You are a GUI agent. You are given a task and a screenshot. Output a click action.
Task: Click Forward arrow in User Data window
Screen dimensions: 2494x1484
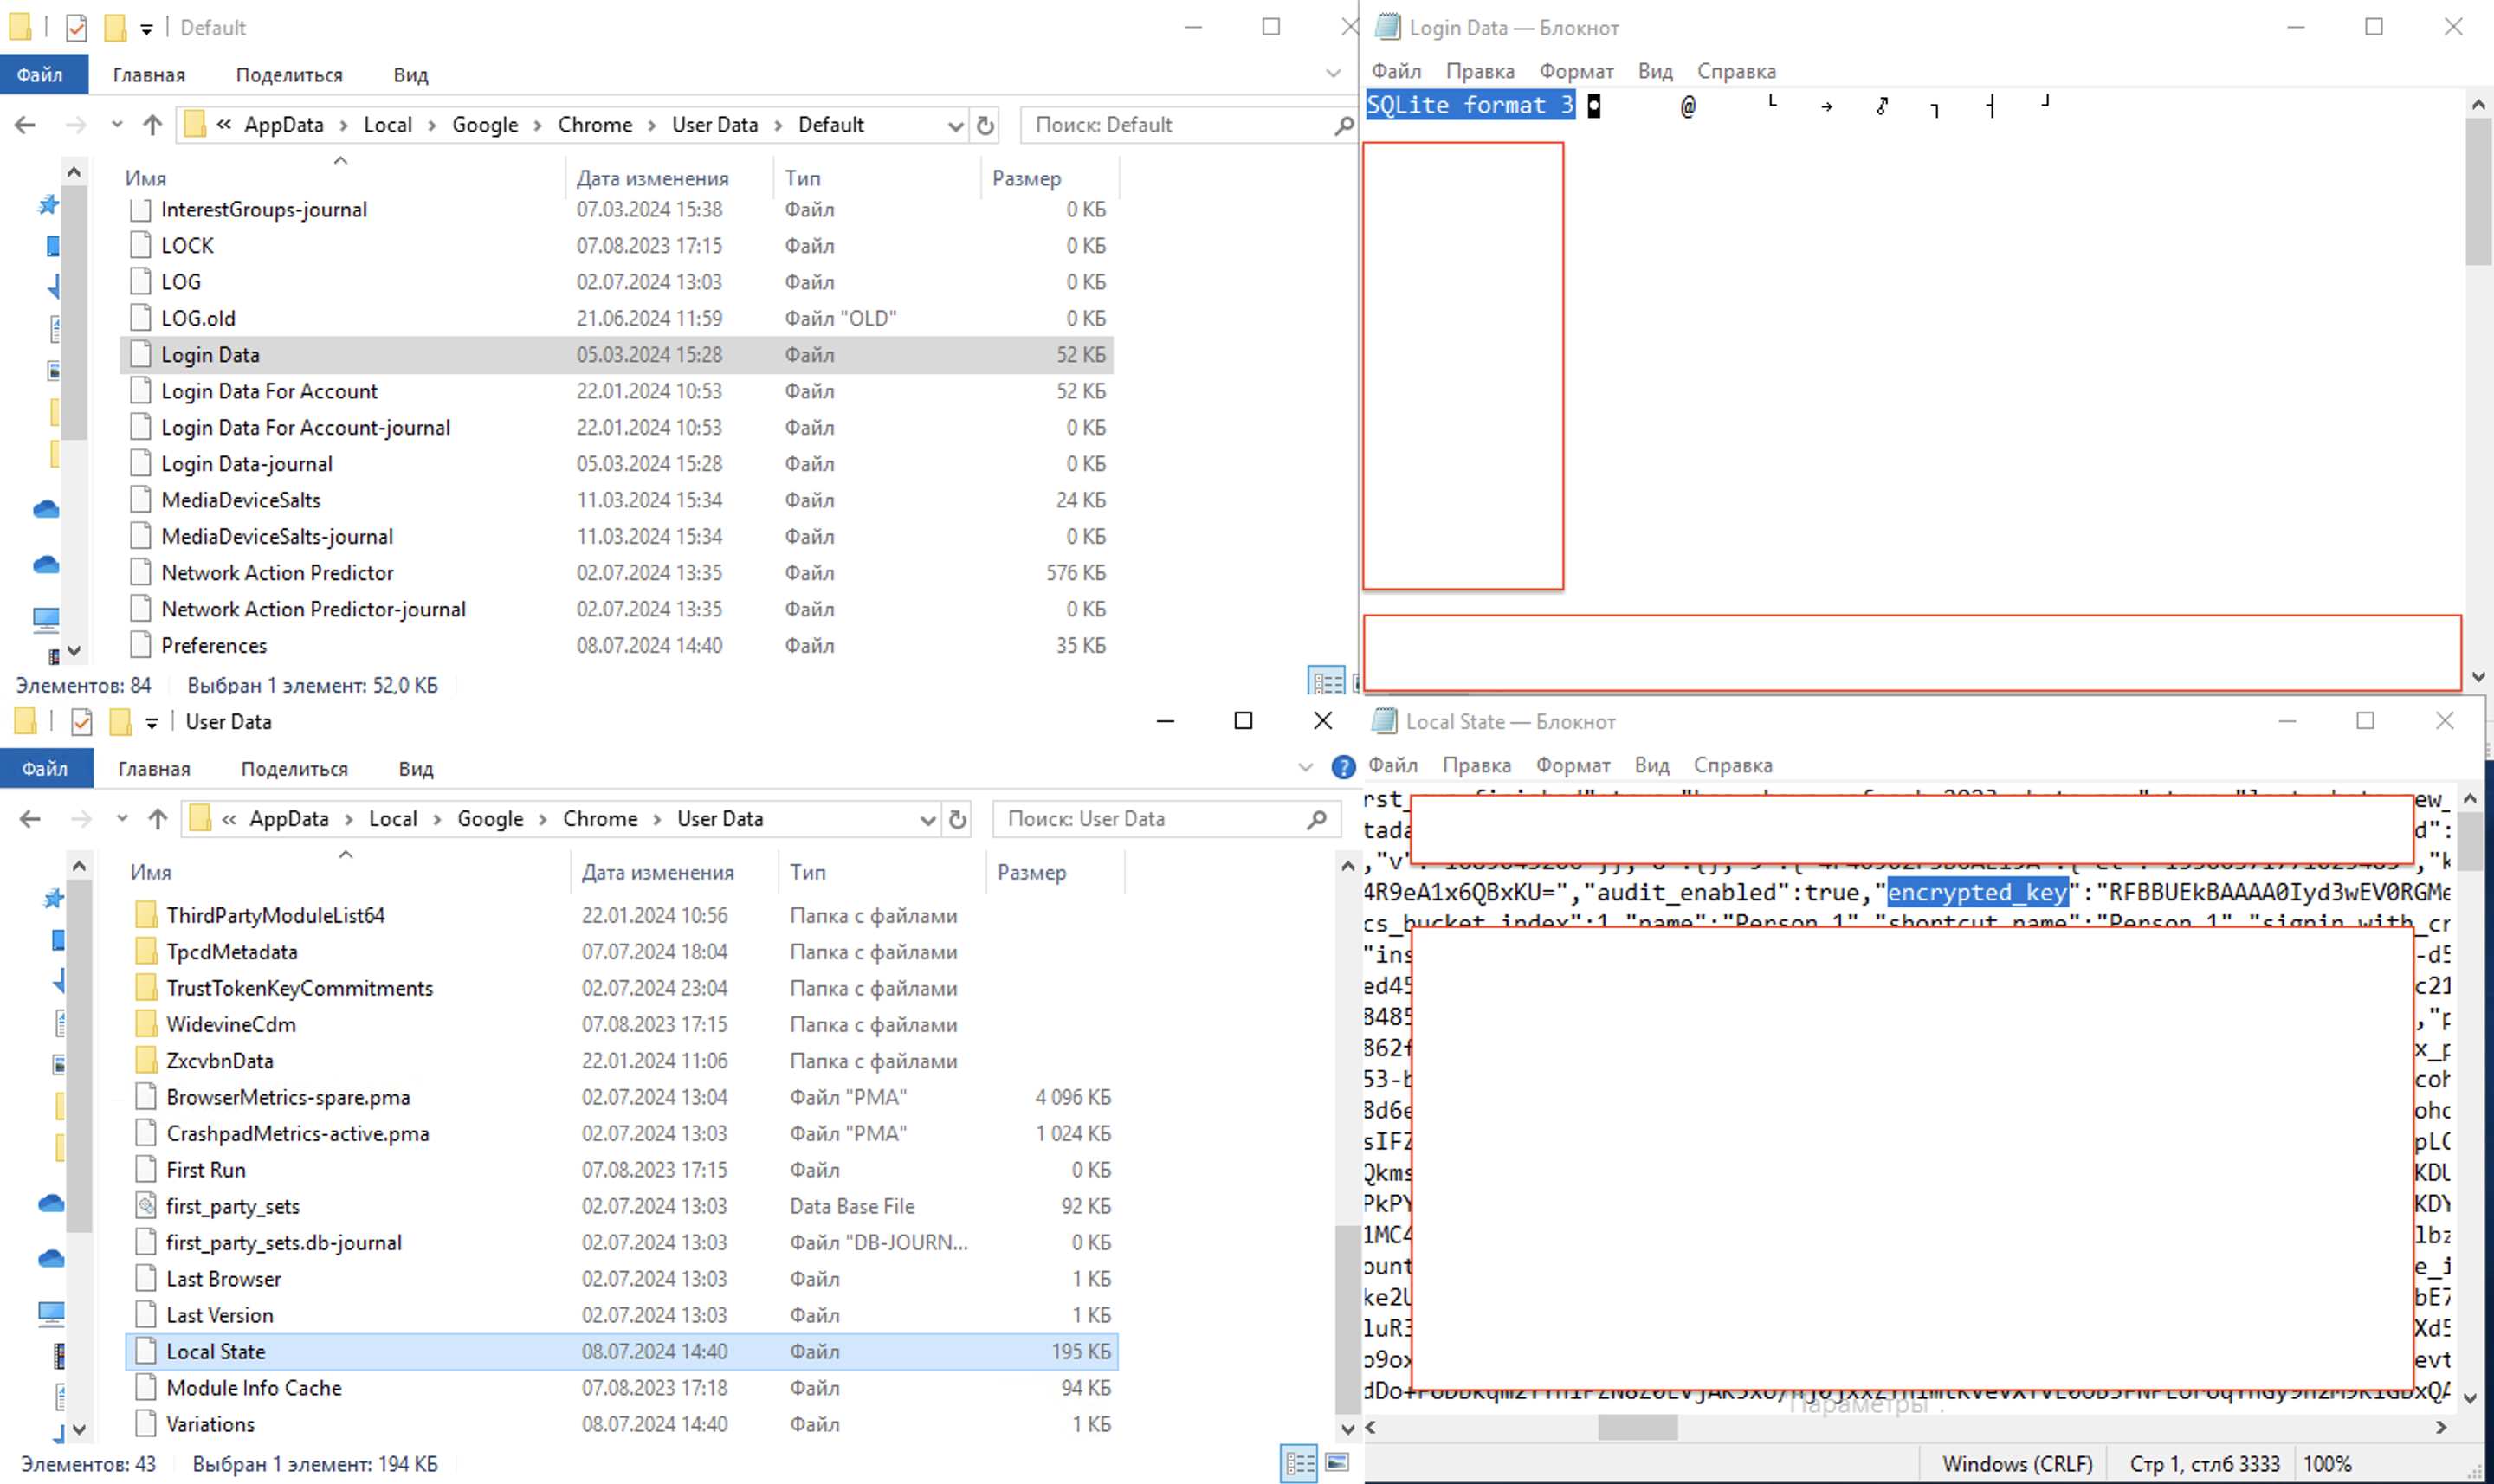point(81,819)
